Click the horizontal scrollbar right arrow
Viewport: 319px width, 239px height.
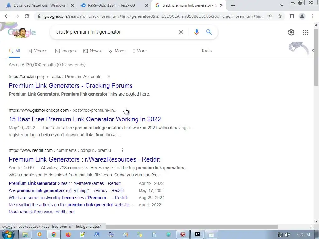coord(311,227)
